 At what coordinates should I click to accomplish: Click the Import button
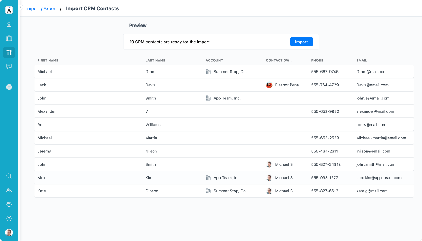301,42
